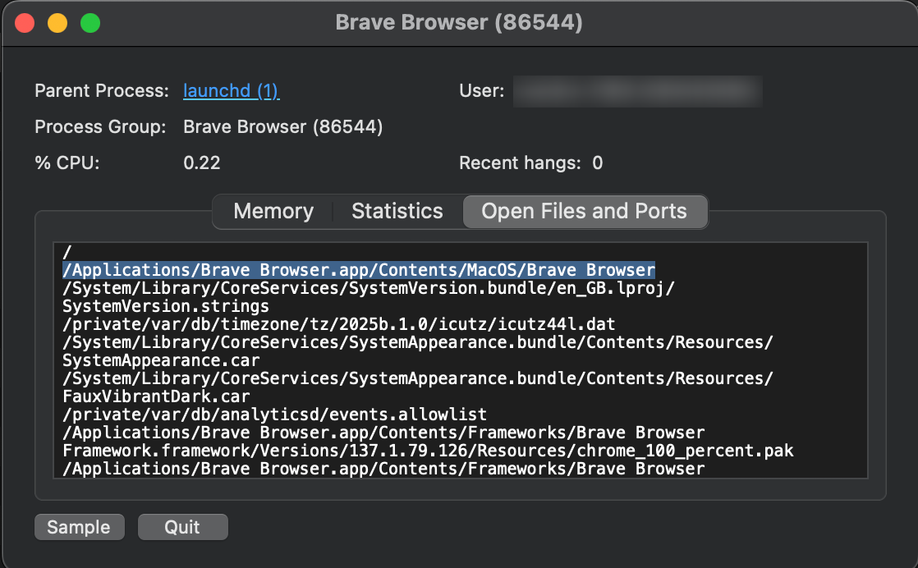Screen dimensions: 918x568
Task: Switch to the Statistics tab
Action: coord(397,211)
